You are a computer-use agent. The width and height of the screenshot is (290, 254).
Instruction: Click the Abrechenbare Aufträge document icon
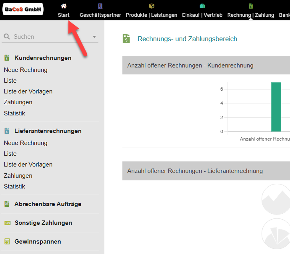(7, 204)
